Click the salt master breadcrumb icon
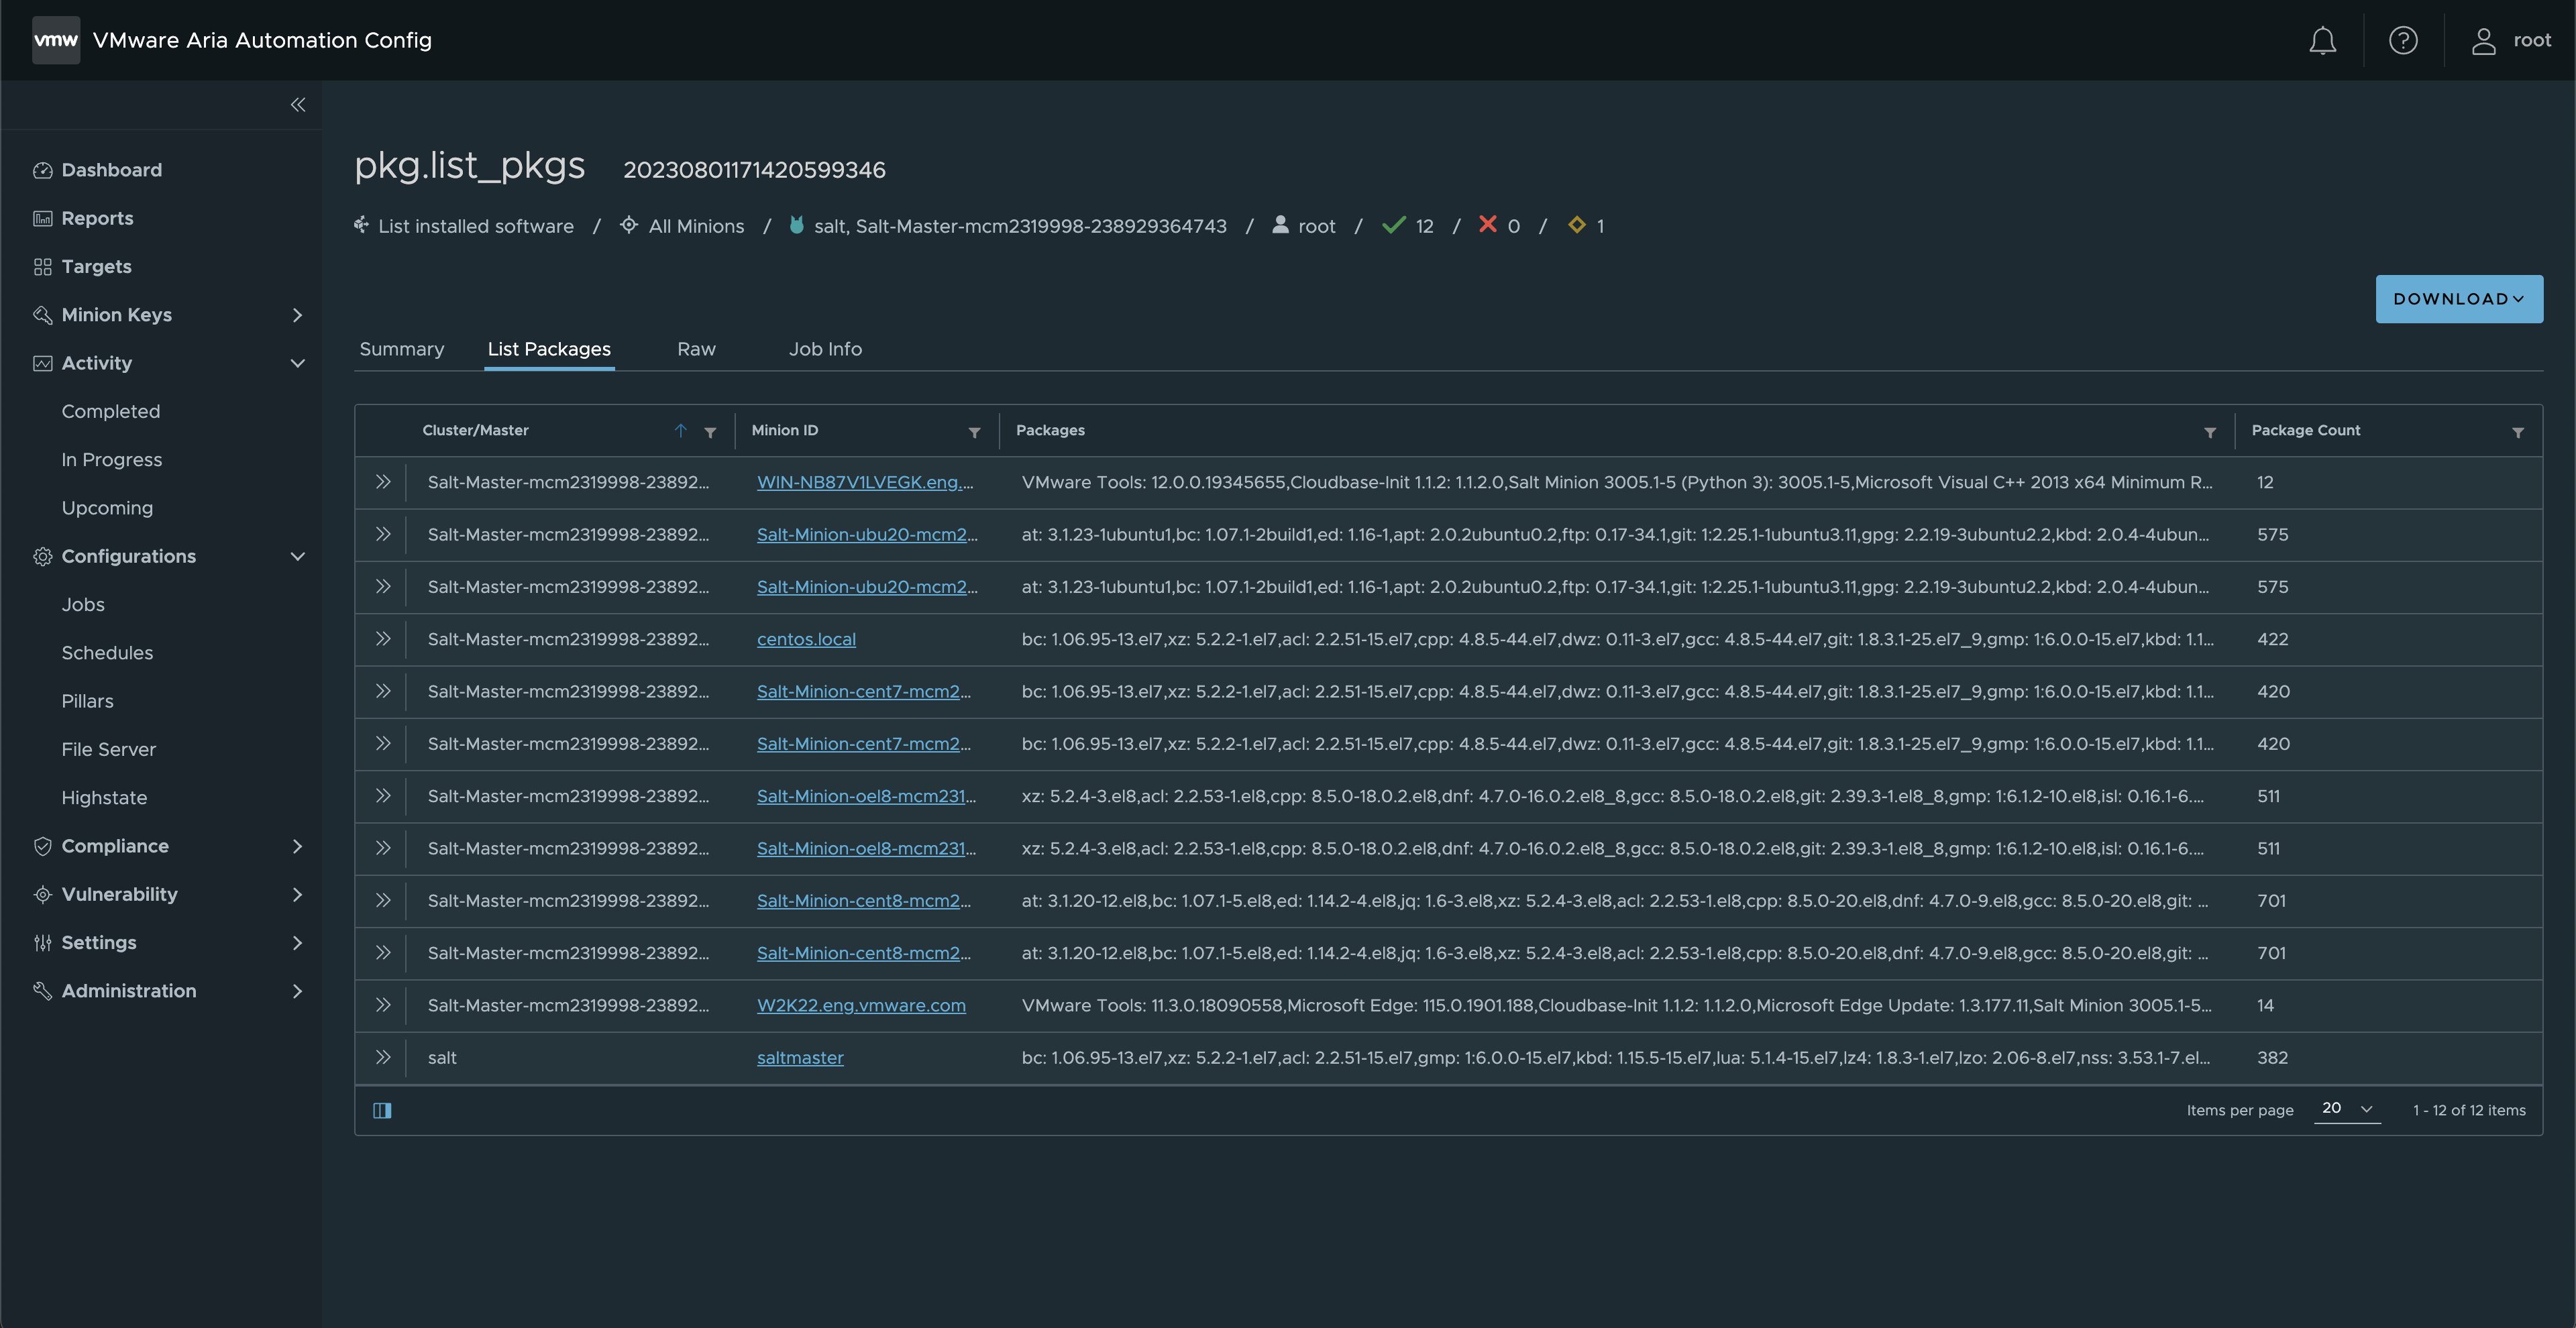Image resolution: width=2576 pixels, height=1328 pixels. click(x=796, y=225)
